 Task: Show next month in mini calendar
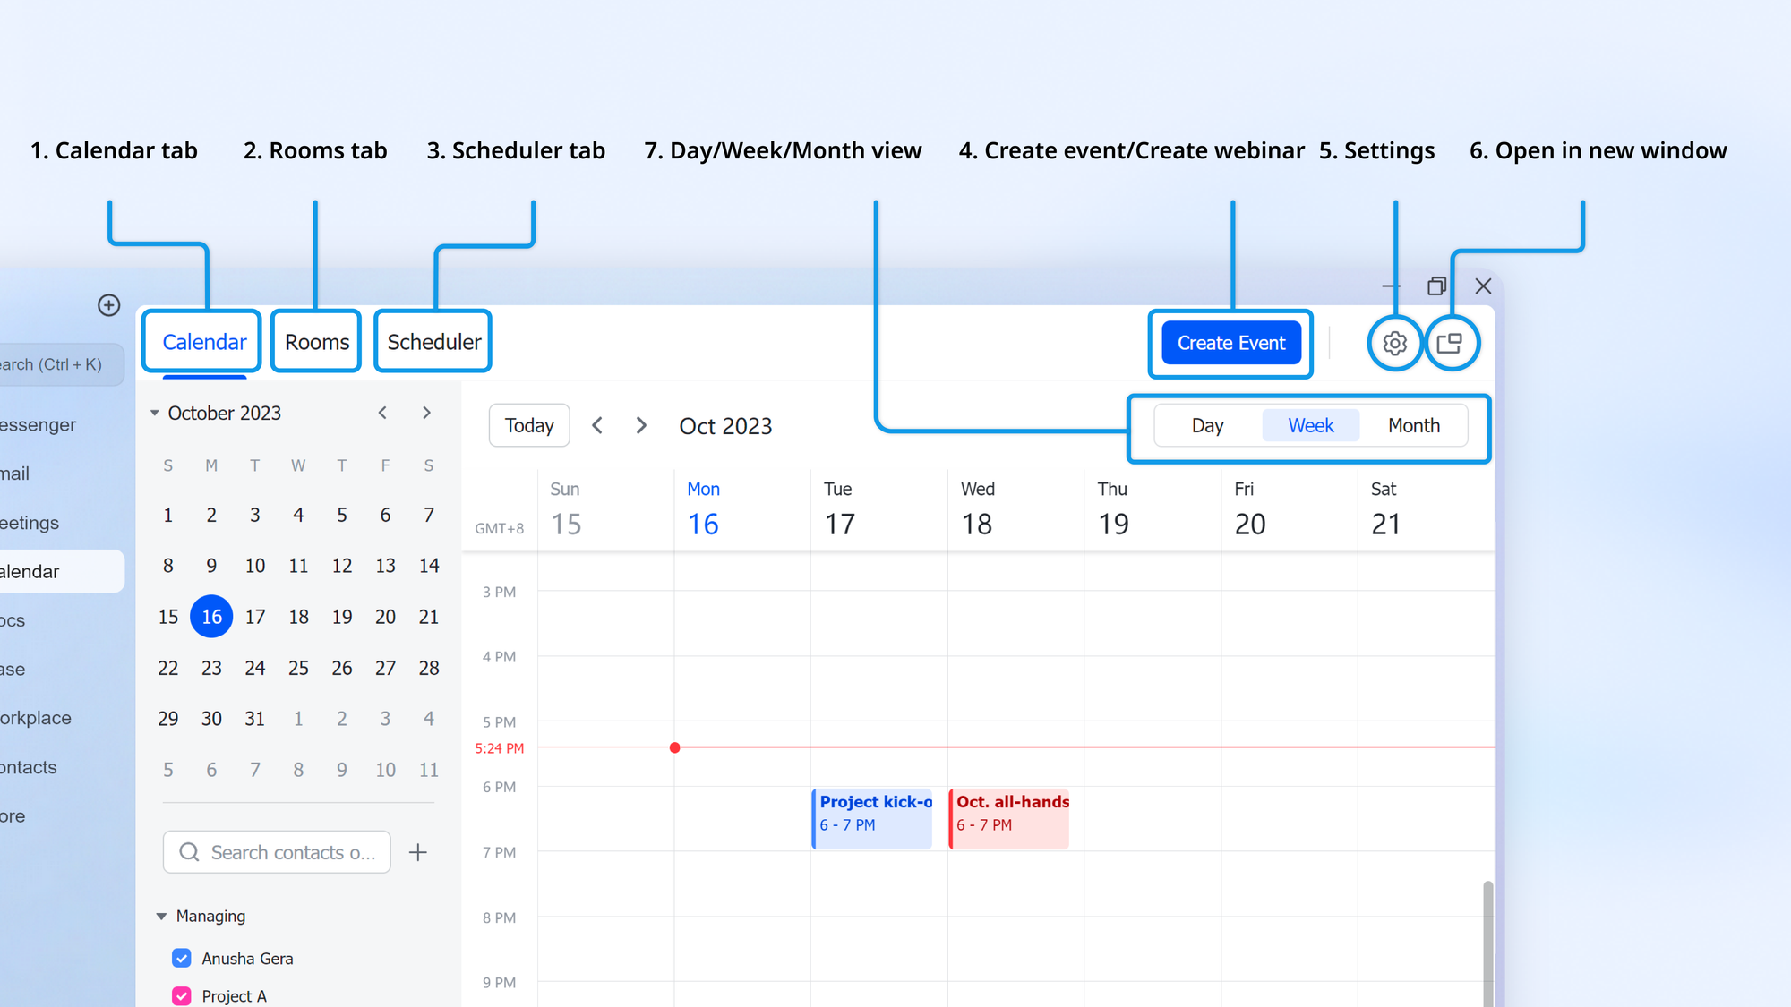(x=426, y=413)
